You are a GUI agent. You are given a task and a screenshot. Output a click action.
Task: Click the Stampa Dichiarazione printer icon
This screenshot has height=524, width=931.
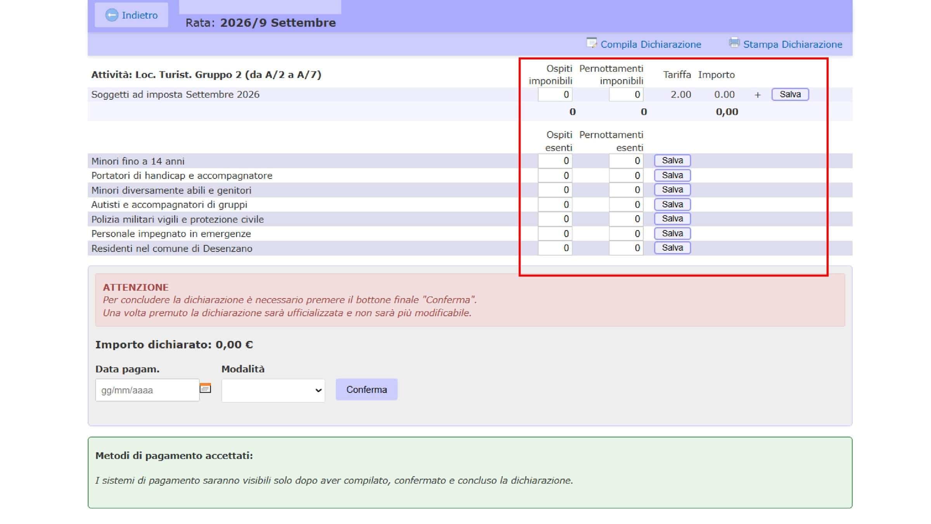[734, 43]
